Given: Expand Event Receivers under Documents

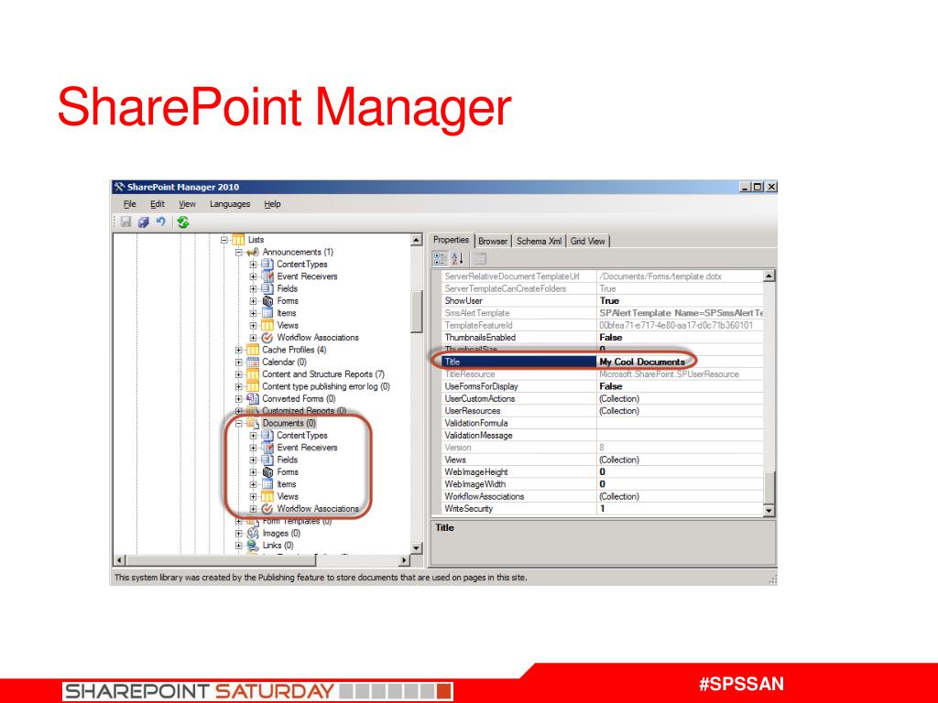Looking at the screenshot, I should (x=253, y=448).
